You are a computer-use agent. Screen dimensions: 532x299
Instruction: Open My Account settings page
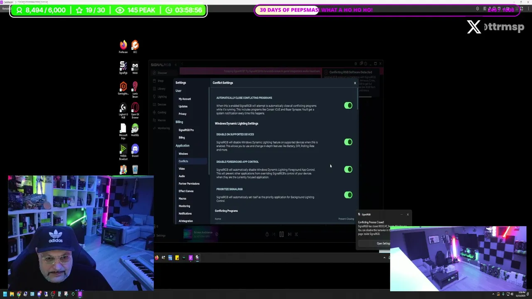[185, 99]
